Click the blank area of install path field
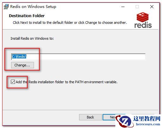This screenshot has height=128, width=162. (x=85, y=57)
